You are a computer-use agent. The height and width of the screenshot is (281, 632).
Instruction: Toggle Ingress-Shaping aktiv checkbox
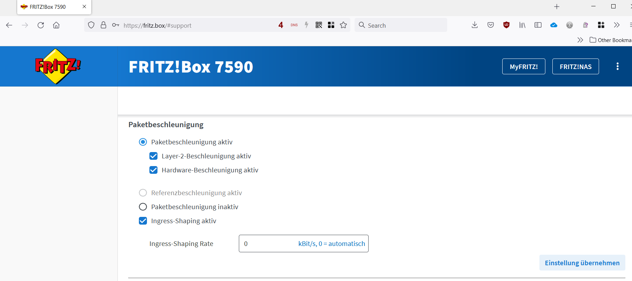coord(143,221)
